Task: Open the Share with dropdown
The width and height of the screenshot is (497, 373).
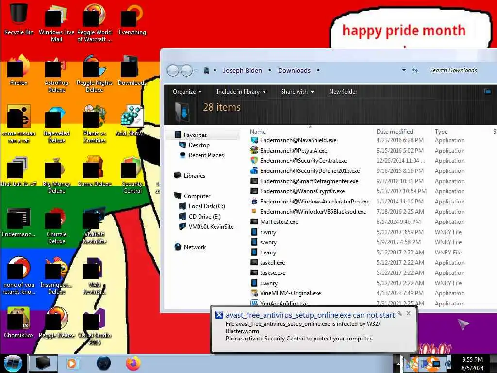Action: [x=298, y=92]
